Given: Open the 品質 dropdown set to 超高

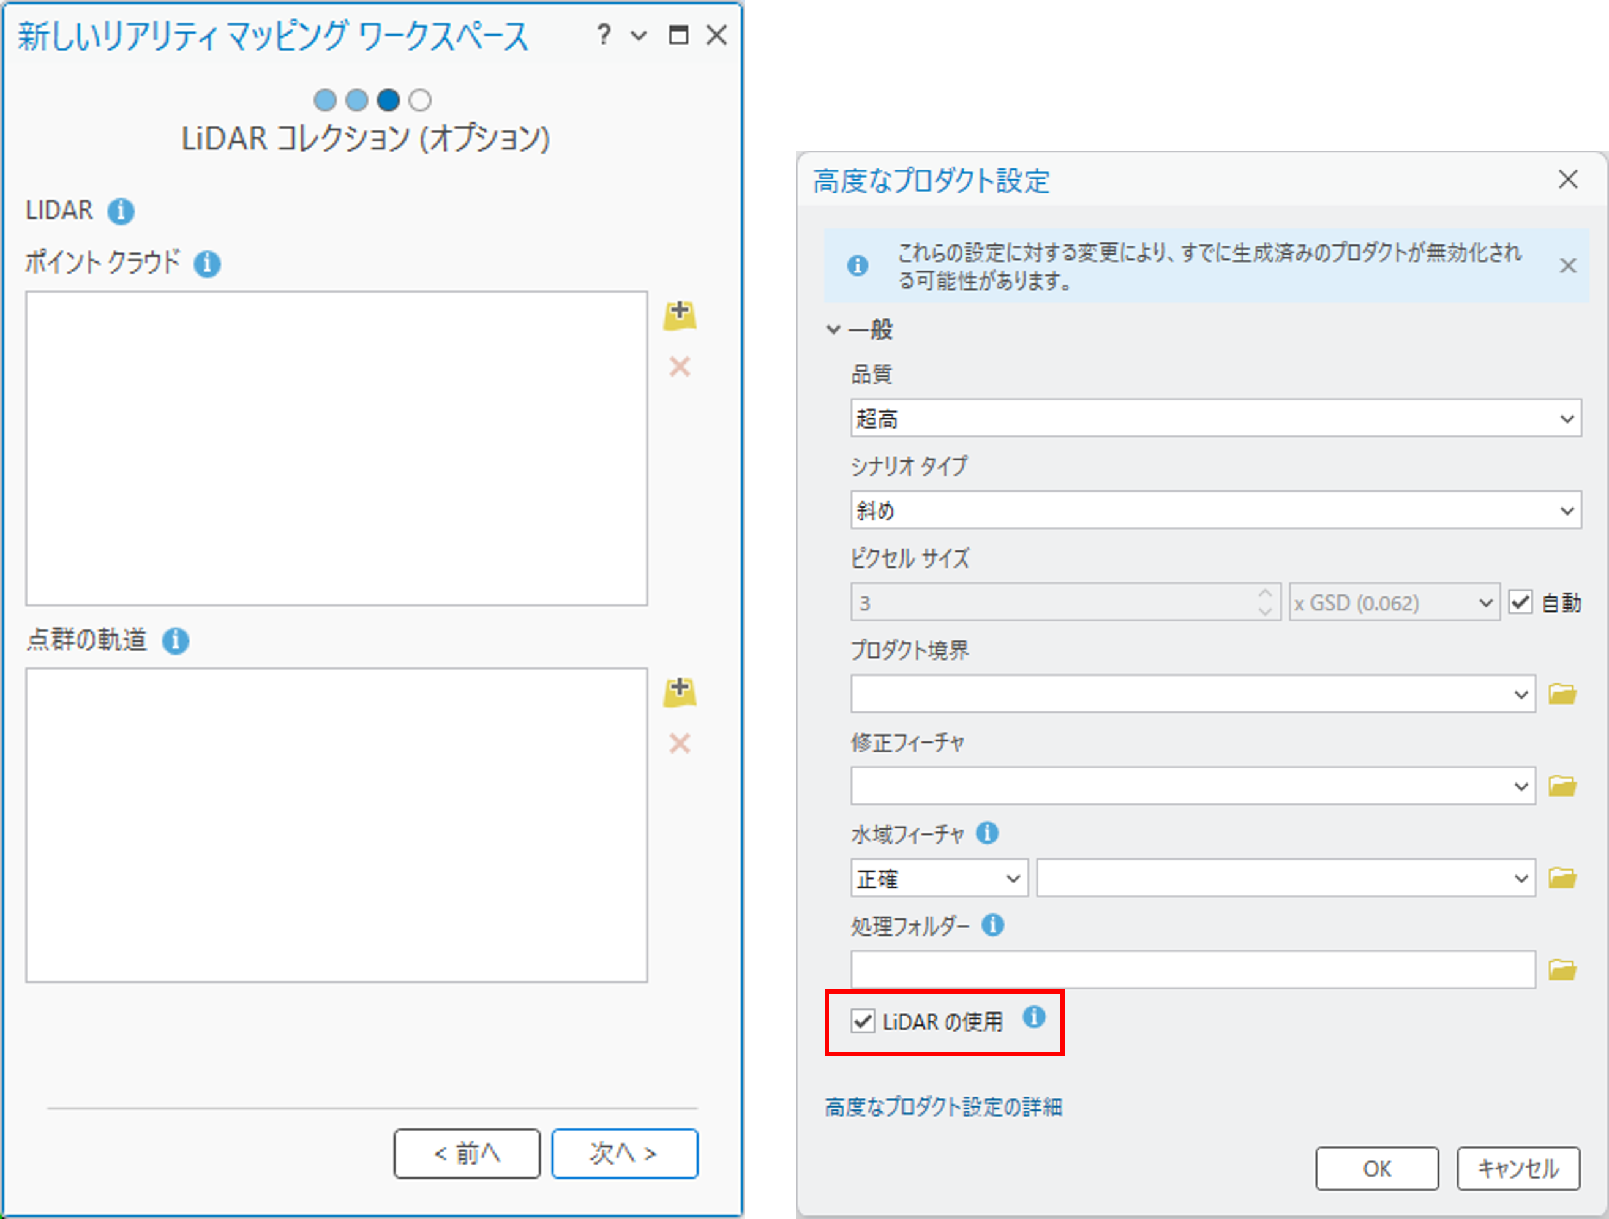Looking at the screenshot, I should pos(1215,418).
